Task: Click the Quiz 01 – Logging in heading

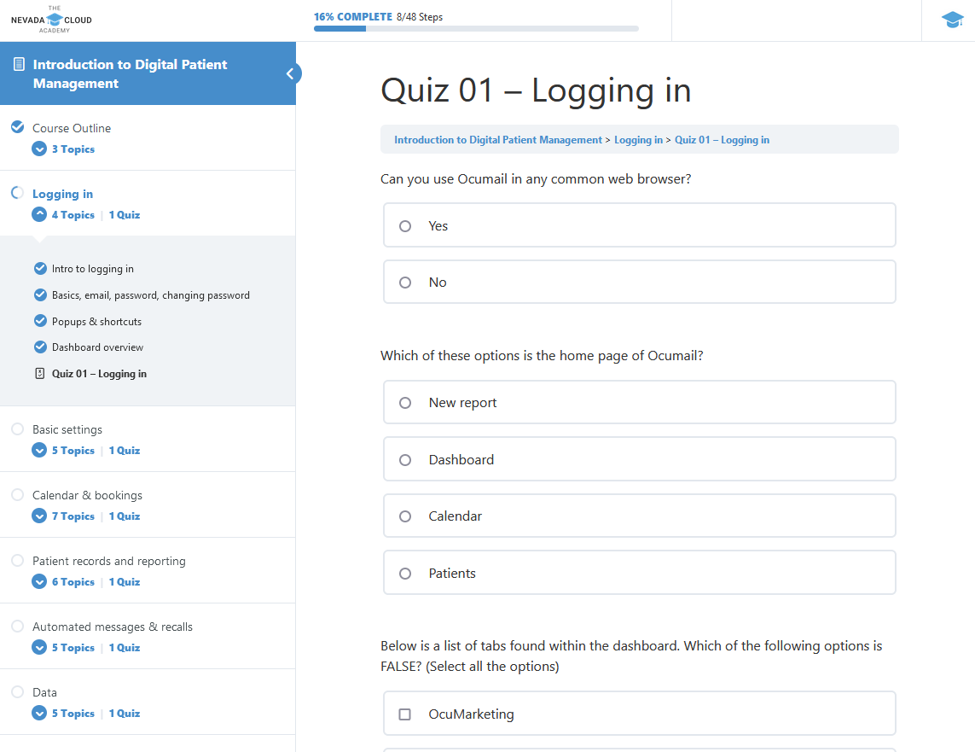Action: tap(536, 90)
